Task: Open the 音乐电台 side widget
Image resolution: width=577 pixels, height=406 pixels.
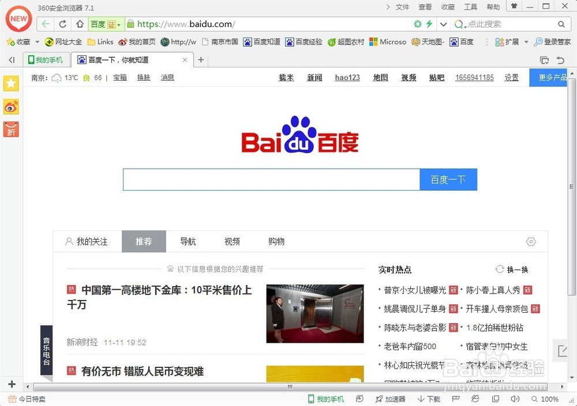Action: 46,351
